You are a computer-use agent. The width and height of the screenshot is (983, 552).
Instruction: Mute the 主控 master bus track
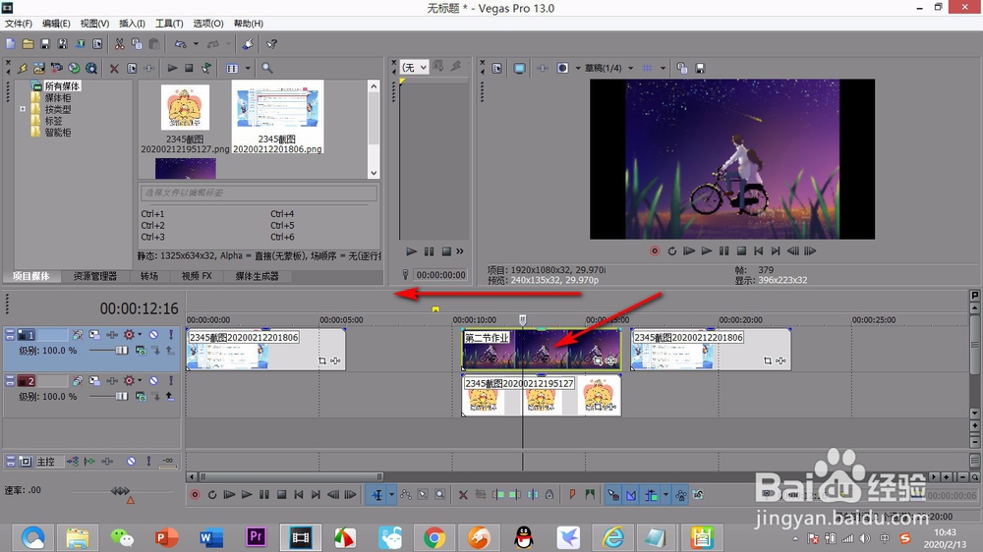[x=131, y=462]
